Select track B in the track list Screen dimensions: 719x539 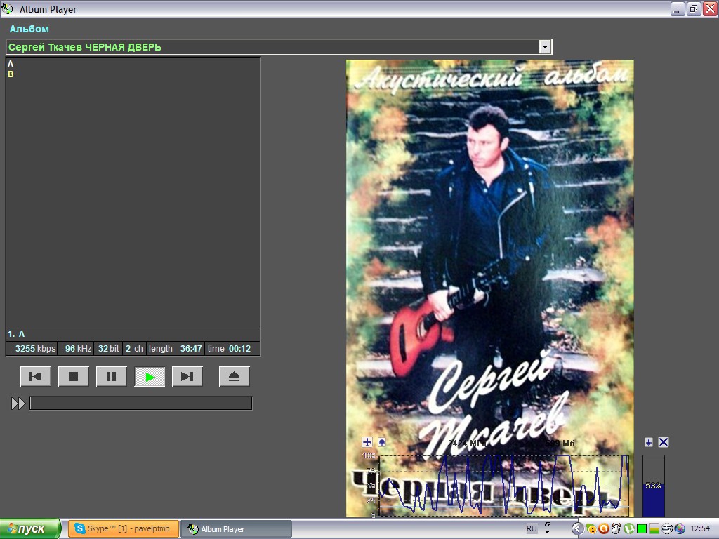click(x=11, y=74)
